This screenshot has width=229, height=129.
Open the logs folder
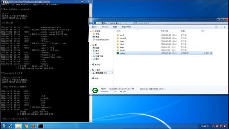[122, 47]
